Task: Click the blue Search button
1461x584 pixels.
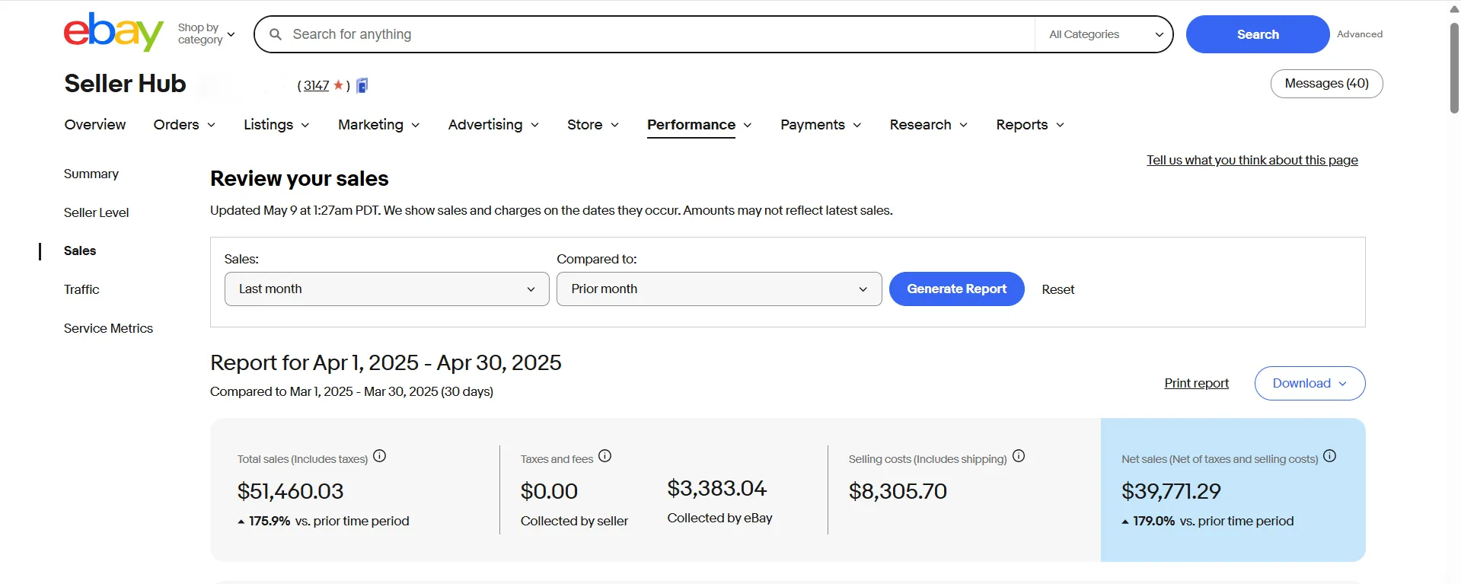Action: click(1258, 34)
